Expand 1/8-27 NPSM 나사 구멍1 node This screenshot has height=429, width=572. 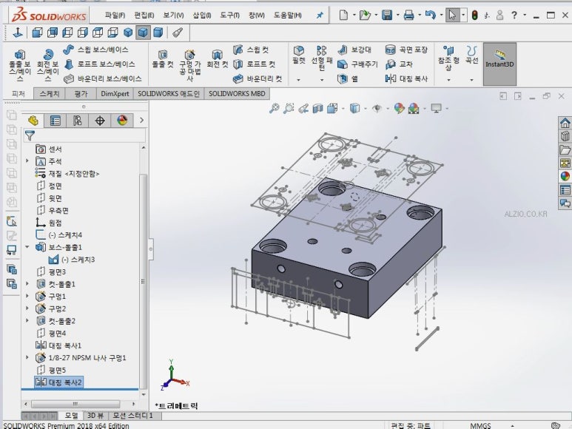pyautogui.click(x=27, y=357)
